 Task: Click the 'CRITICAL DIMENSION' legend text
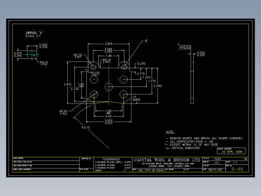[x=186, y=148]
